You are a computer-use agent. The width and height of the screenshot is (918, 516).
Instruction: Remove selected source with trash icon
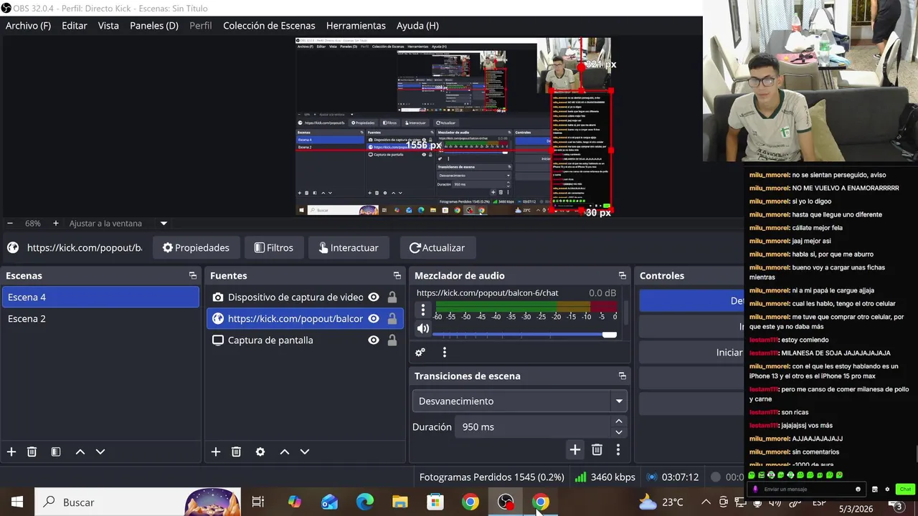[x=236, y=451]
